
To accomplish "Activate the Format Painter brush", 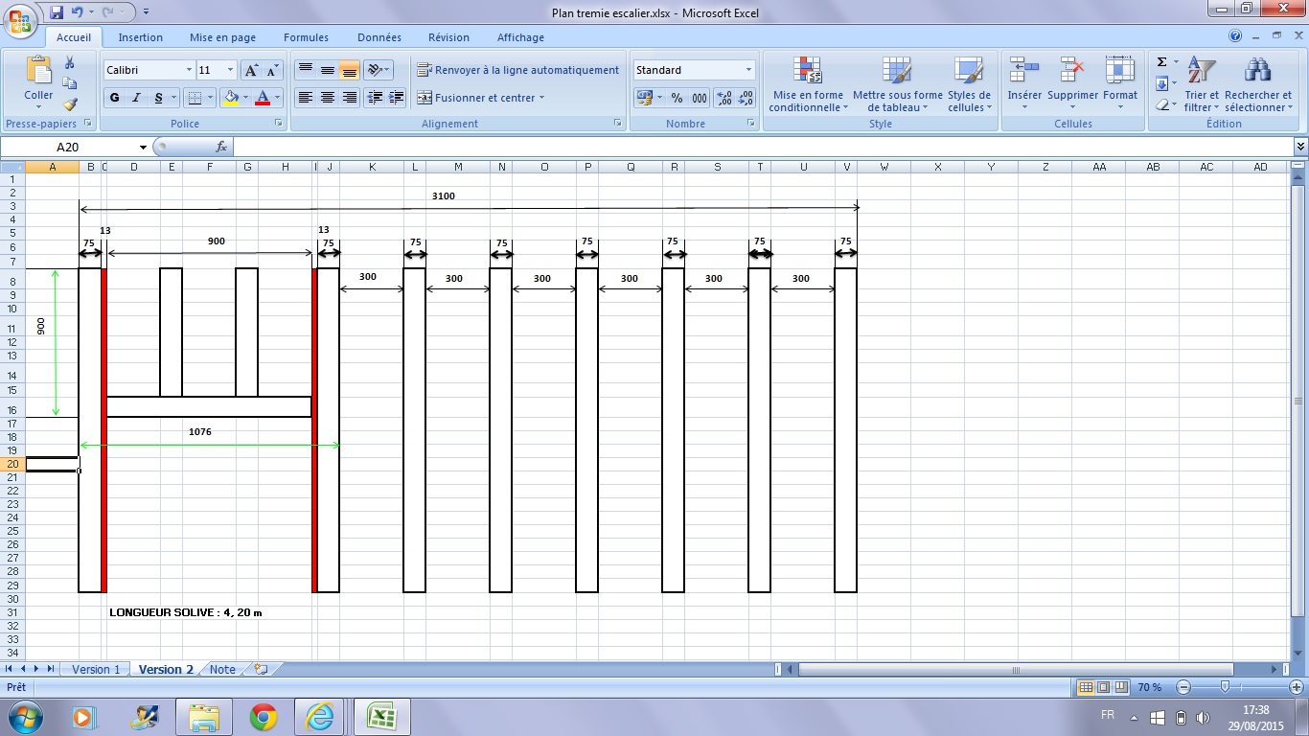I will click(69, 104).
